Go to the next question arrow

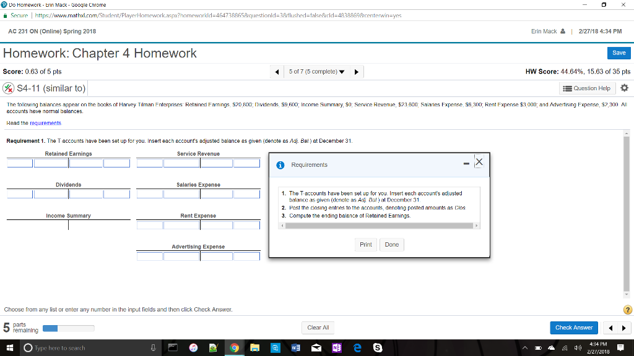point(356,72)
